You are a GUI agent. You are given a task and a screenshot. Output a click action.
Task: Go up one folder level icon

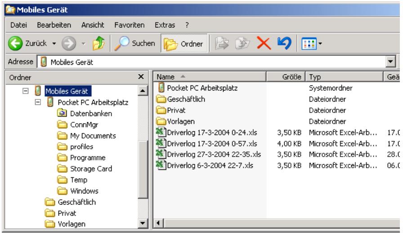pyautogui.click(x=99, y=43)
